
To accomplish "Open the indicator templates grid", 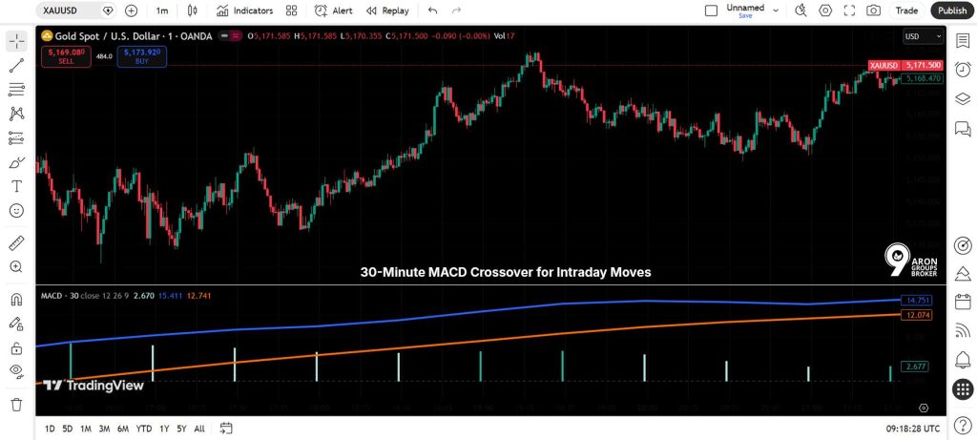I will (x=291, y=10).
